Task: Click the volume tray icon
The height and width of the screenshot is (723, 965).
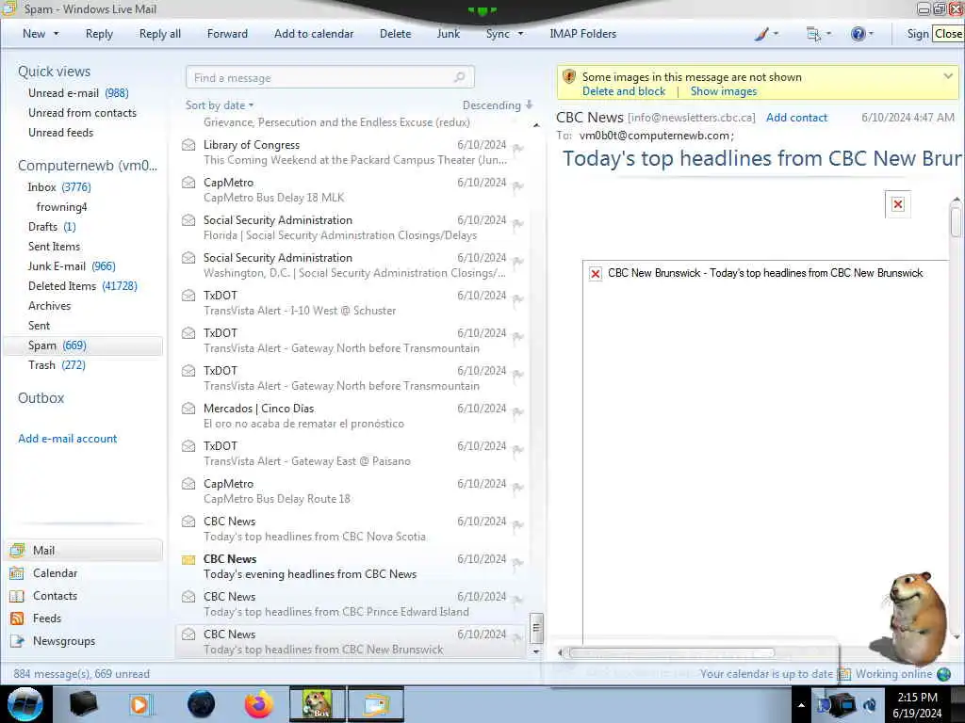Action: (870, 704)
